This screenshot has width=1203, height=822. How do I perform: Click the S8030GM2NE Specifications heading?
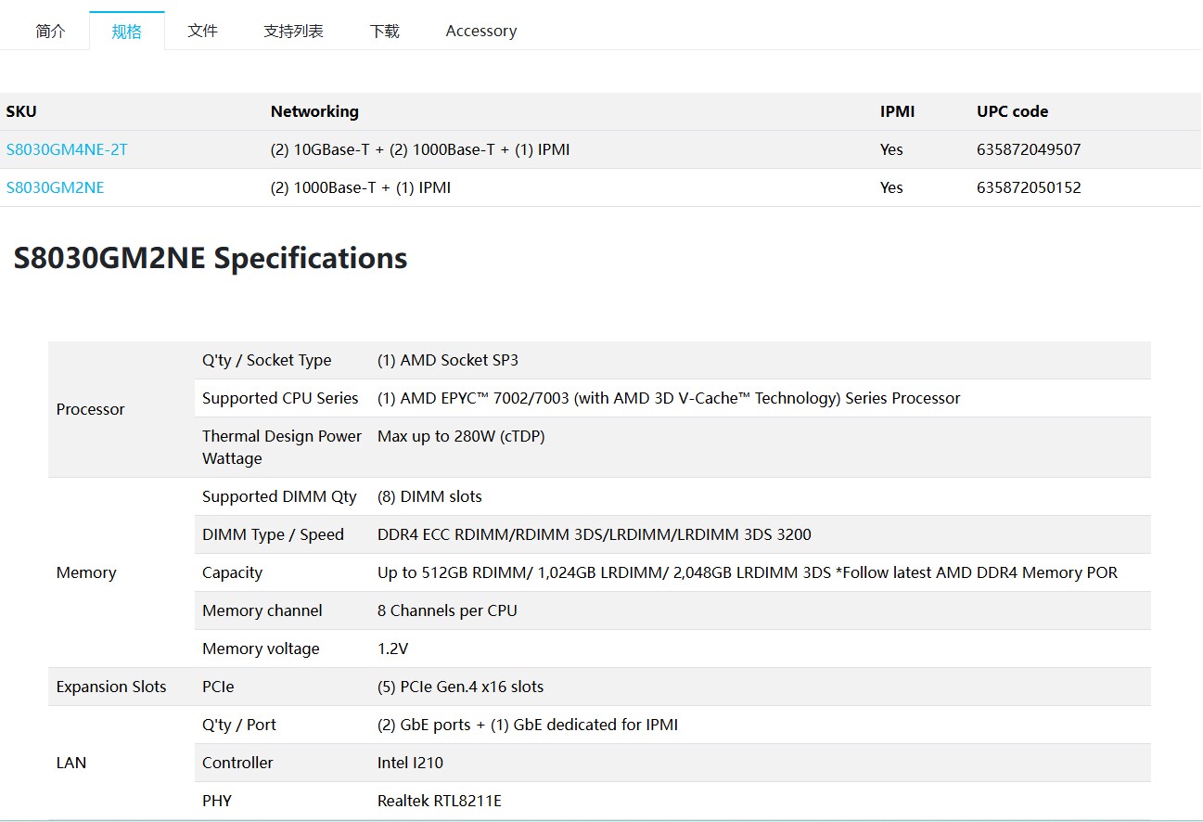click(x=211, y=258)
